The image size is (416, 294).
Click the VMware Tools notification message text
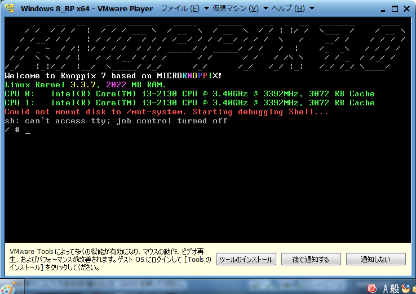(110, 259)
